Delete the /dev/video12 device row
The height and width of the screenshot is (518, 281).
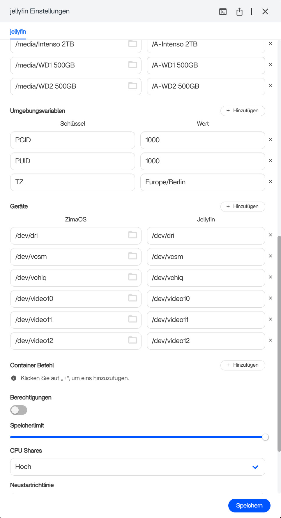271,340
